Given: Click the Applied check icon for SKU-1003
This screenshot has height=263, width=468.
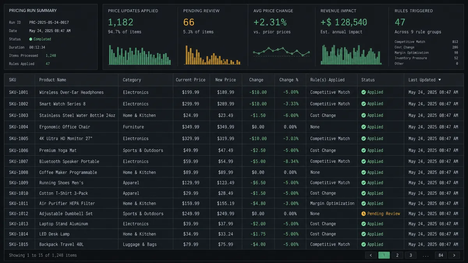Looking at the screenshot, I should (363, 115).
